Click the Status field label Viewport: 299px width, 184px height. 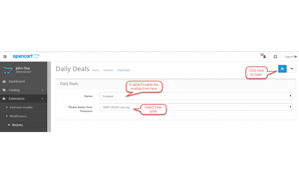(88, 96)
